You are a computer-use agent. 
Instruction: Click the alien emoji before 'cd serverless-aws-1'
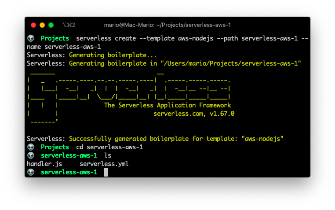pos(31,147)
